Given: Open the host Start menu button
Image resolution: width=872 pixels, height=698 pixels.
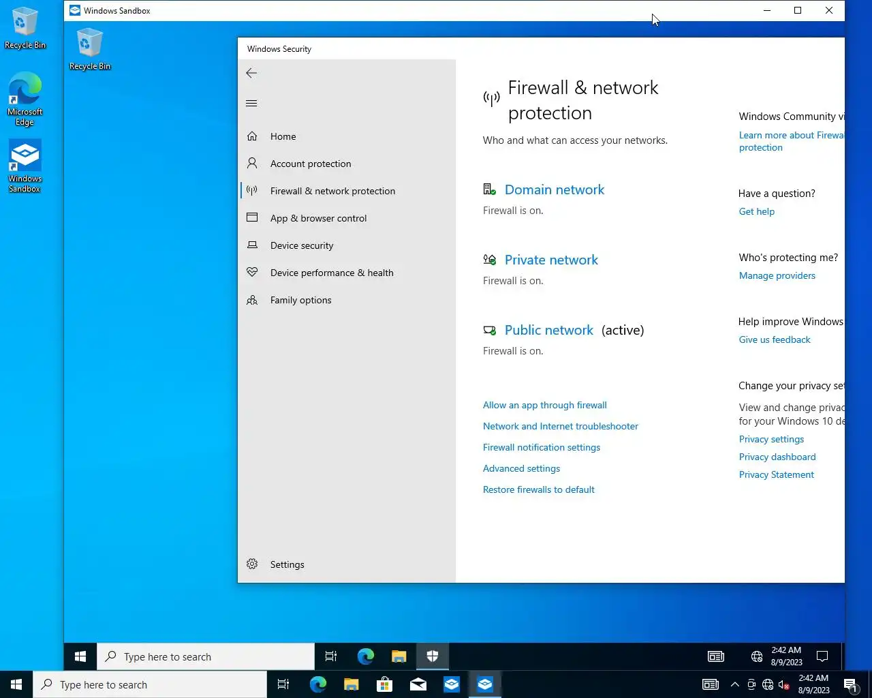Looking at the screenshot, I should coord(16,684).
